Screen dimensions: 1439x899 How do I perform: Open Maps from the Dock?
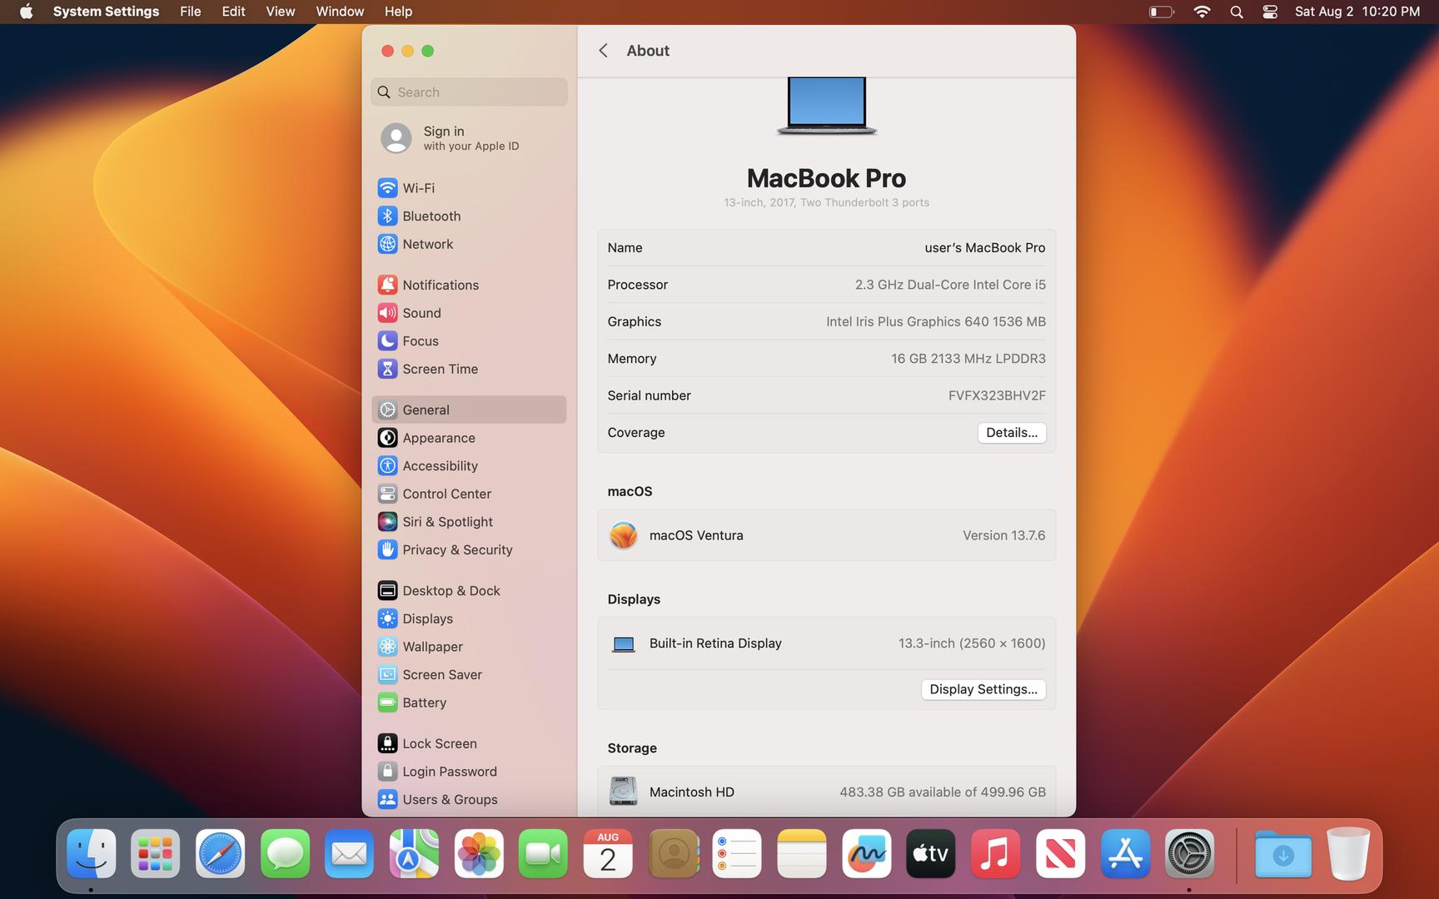pos(414,853)
